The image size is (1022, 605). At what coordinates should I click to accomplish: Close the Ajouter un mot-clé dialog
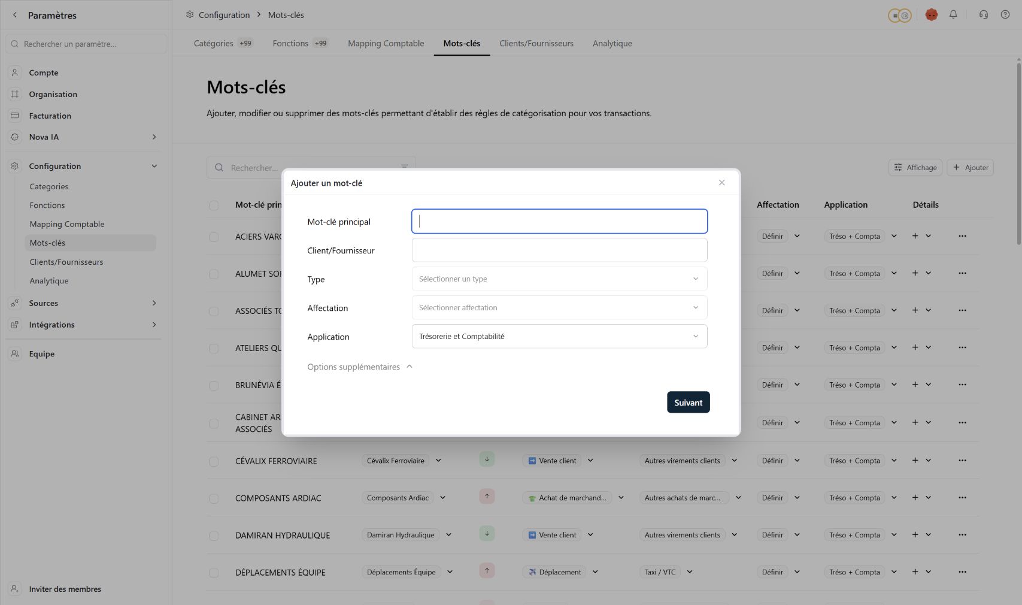721,183
